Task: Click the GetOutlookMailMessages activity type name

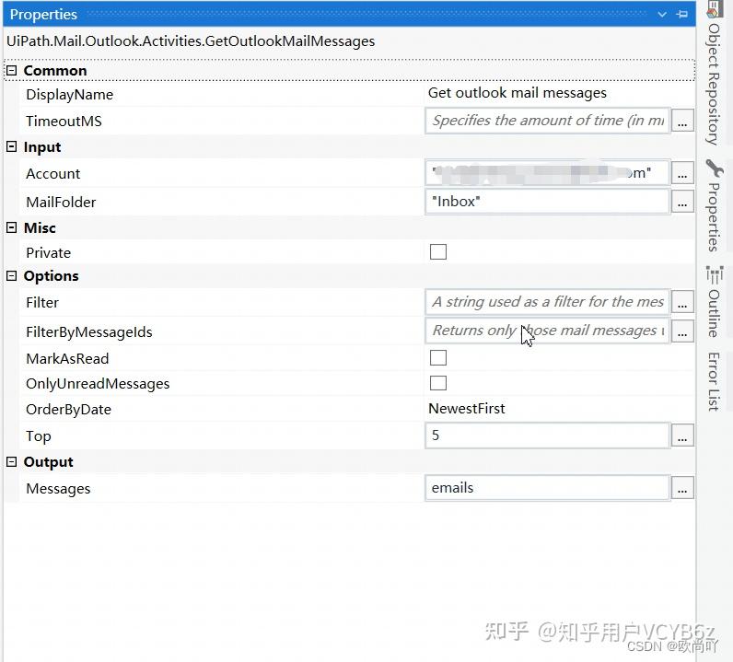Action: 191,41
